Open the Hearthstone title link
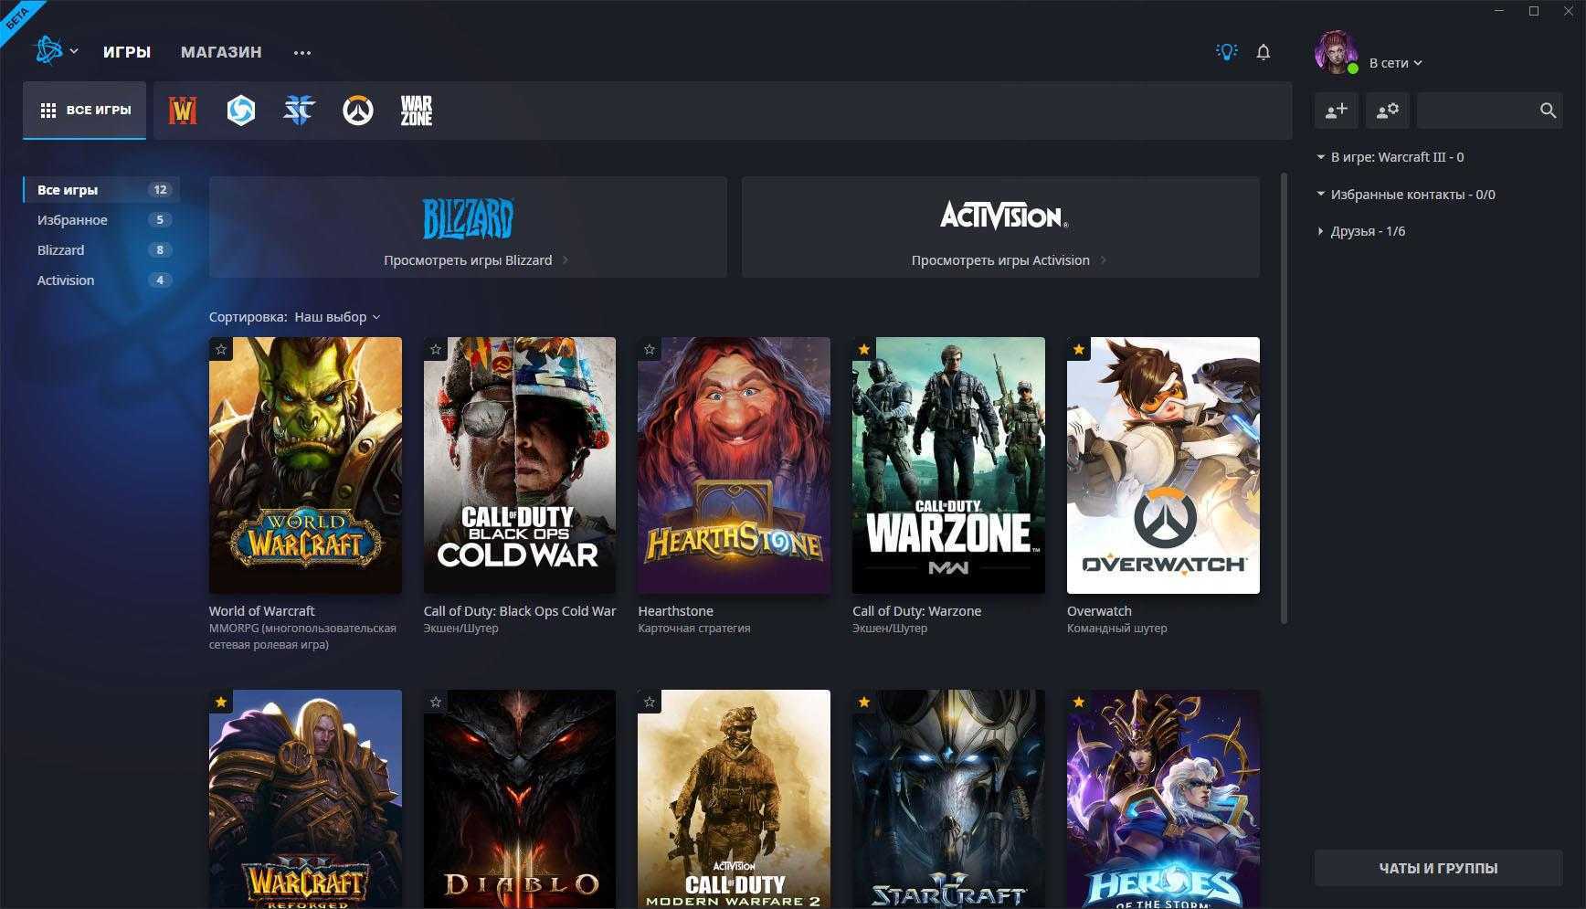The image size is (1586, 909). [x=675, y=611]
